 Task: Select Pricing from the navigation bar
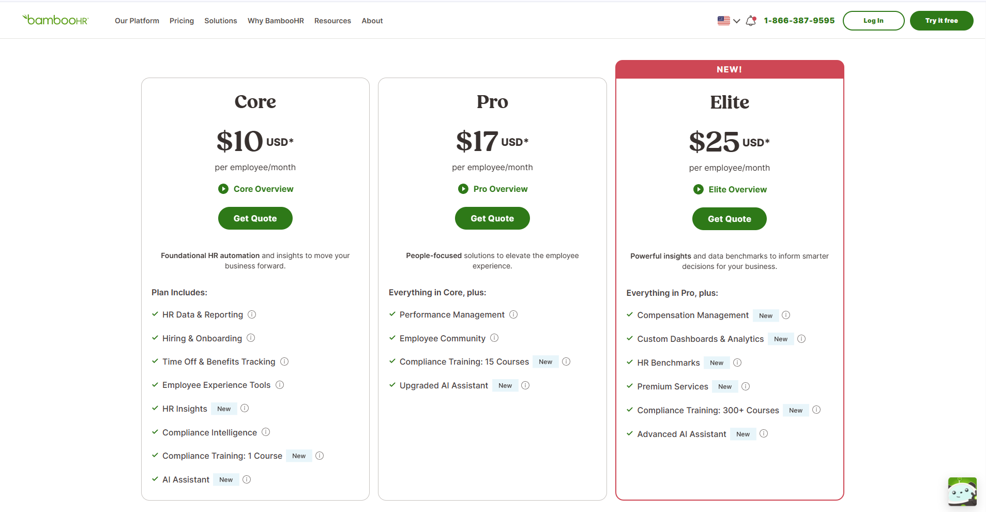(x=181, y=21)
